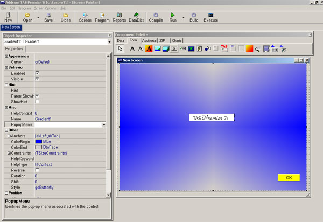Select the orange gradient component icon
The image size is (323, 222).
point(249,48)
